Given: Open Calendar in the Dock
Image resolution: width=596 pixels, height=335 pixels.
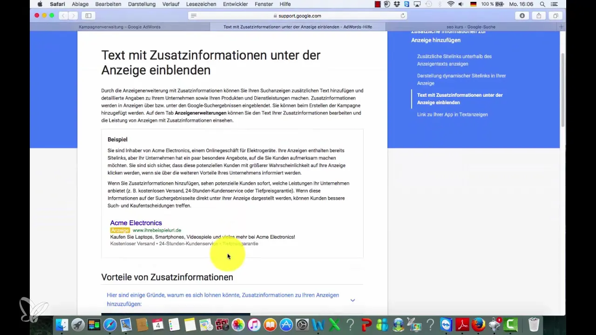Looking at the screenshot, I should tap(158, 324).
